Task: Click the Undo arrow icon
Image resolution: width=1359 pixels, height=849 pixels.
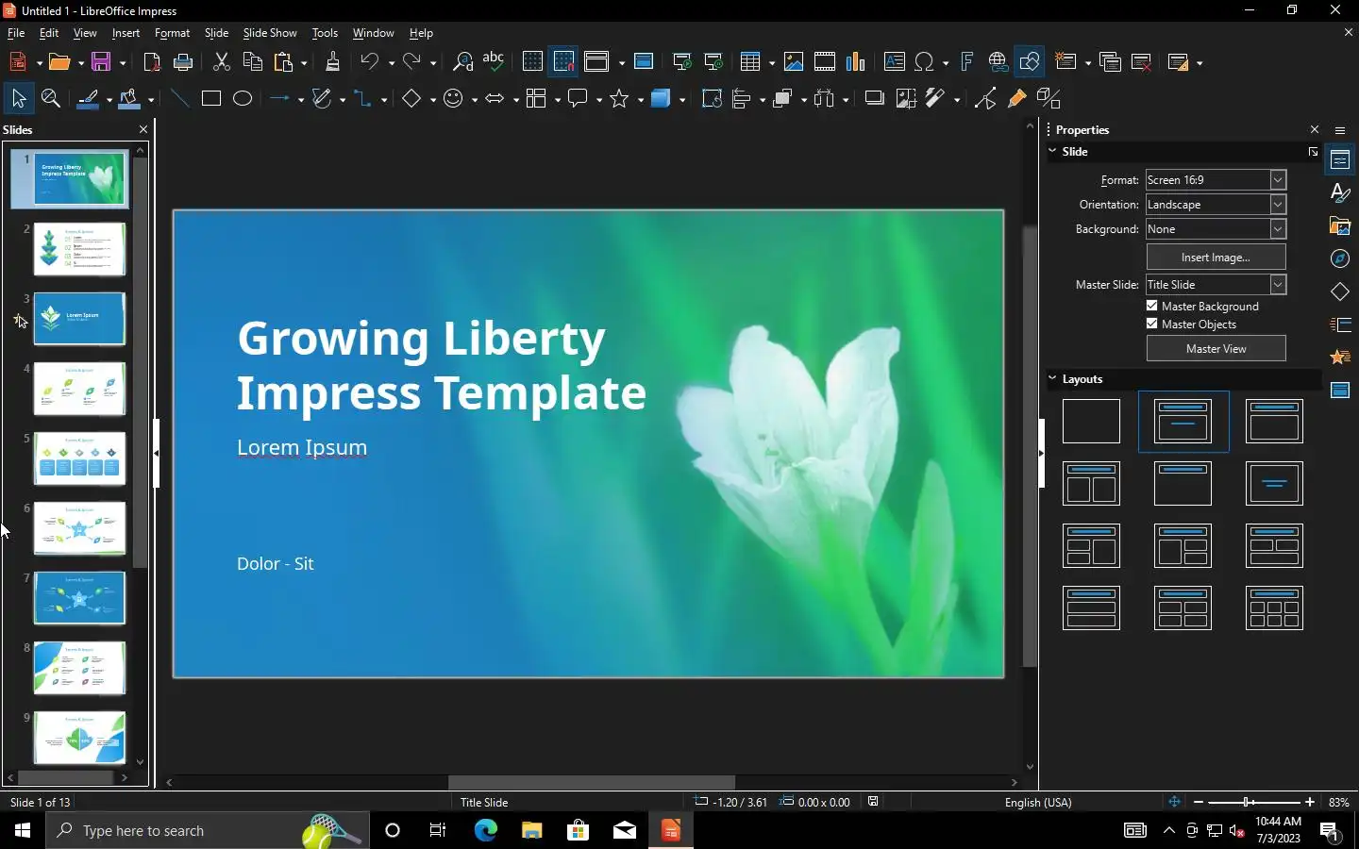Action: (370, 62)
